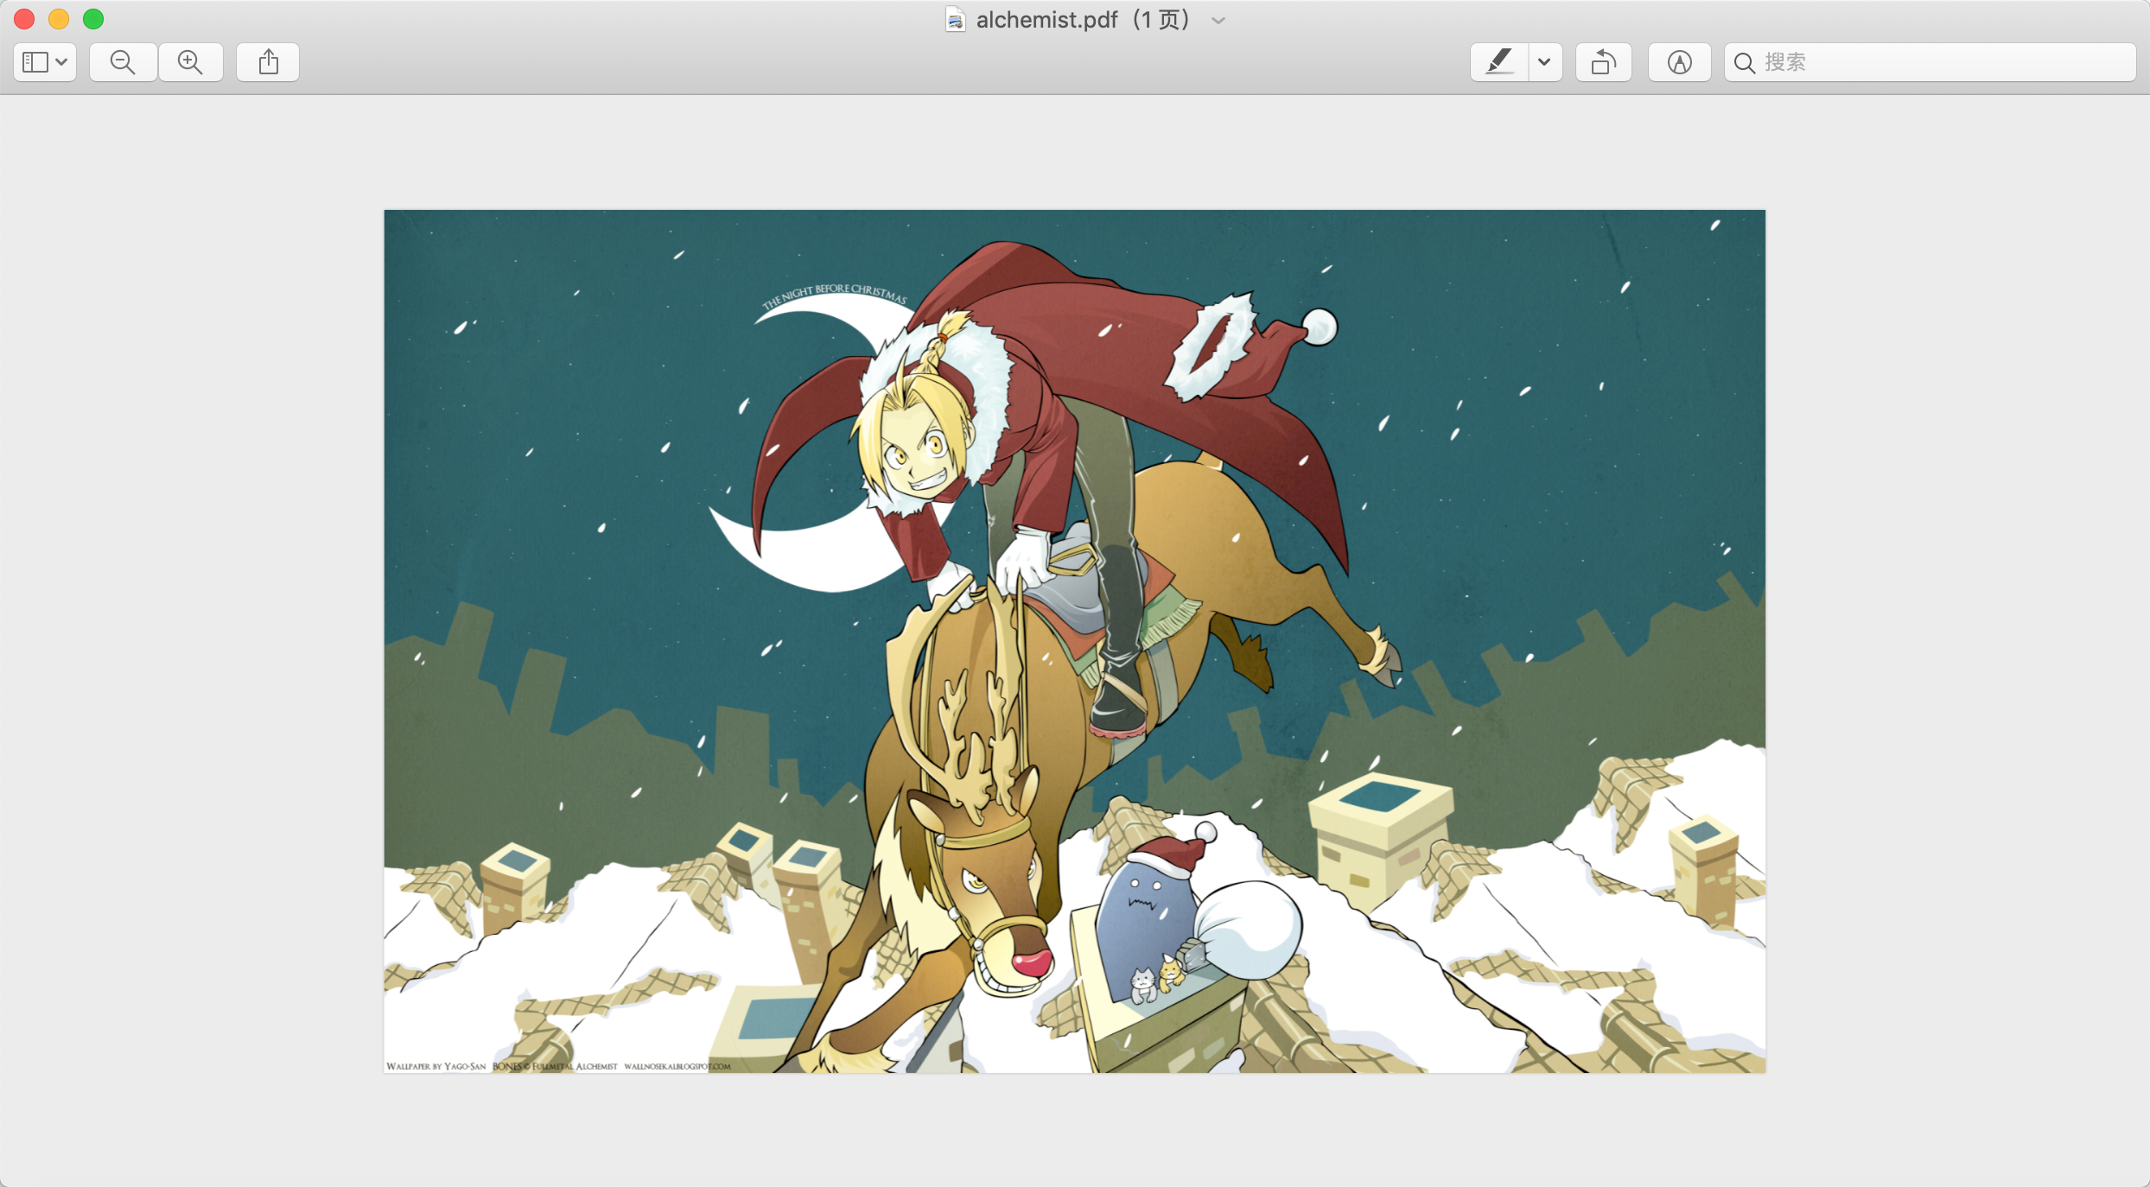This screenshot has height=1187, width=2150.
Task: Rotate the page with the rotate button
Action: click(x=1604, y=62)
